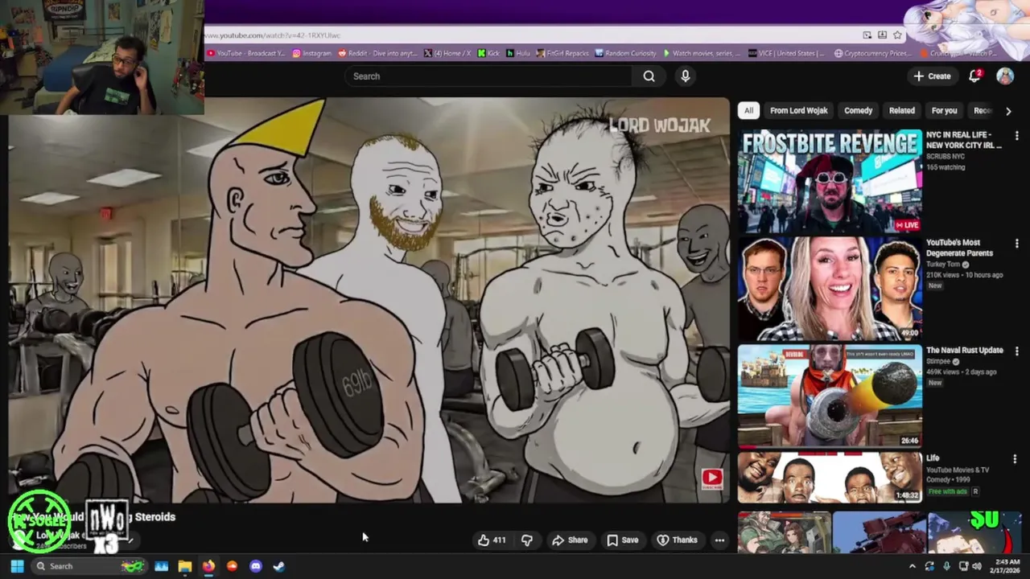Viewport: 1030px width, 579px height.
Task: Click NYC IN REAL LIFE video title
Action: click(x=964, y=140)
